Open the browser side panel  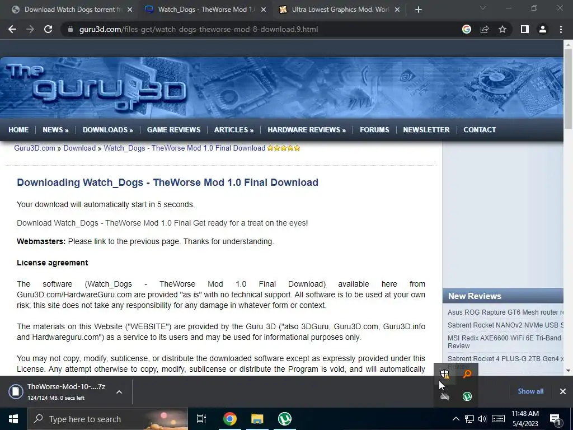[x=525, y=29]
